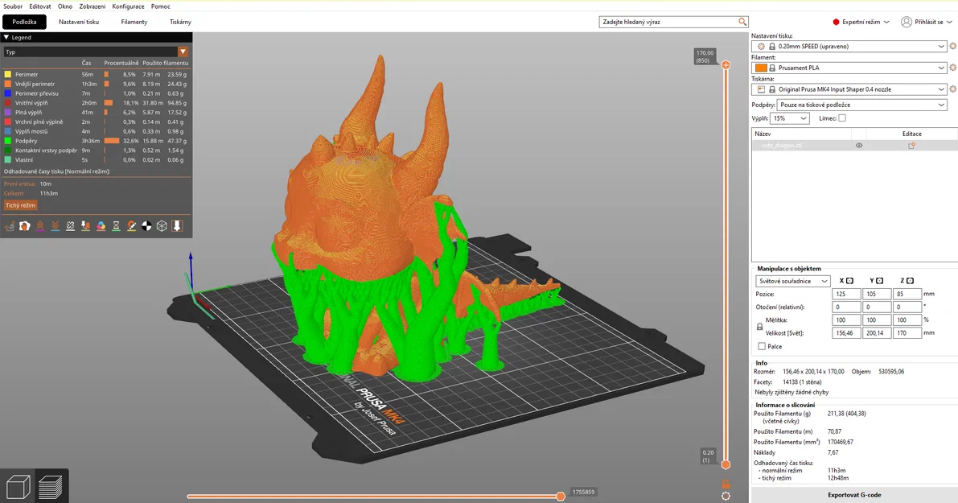
Task: Click the position X field showing 125
Action: click(x=846, y=294)
